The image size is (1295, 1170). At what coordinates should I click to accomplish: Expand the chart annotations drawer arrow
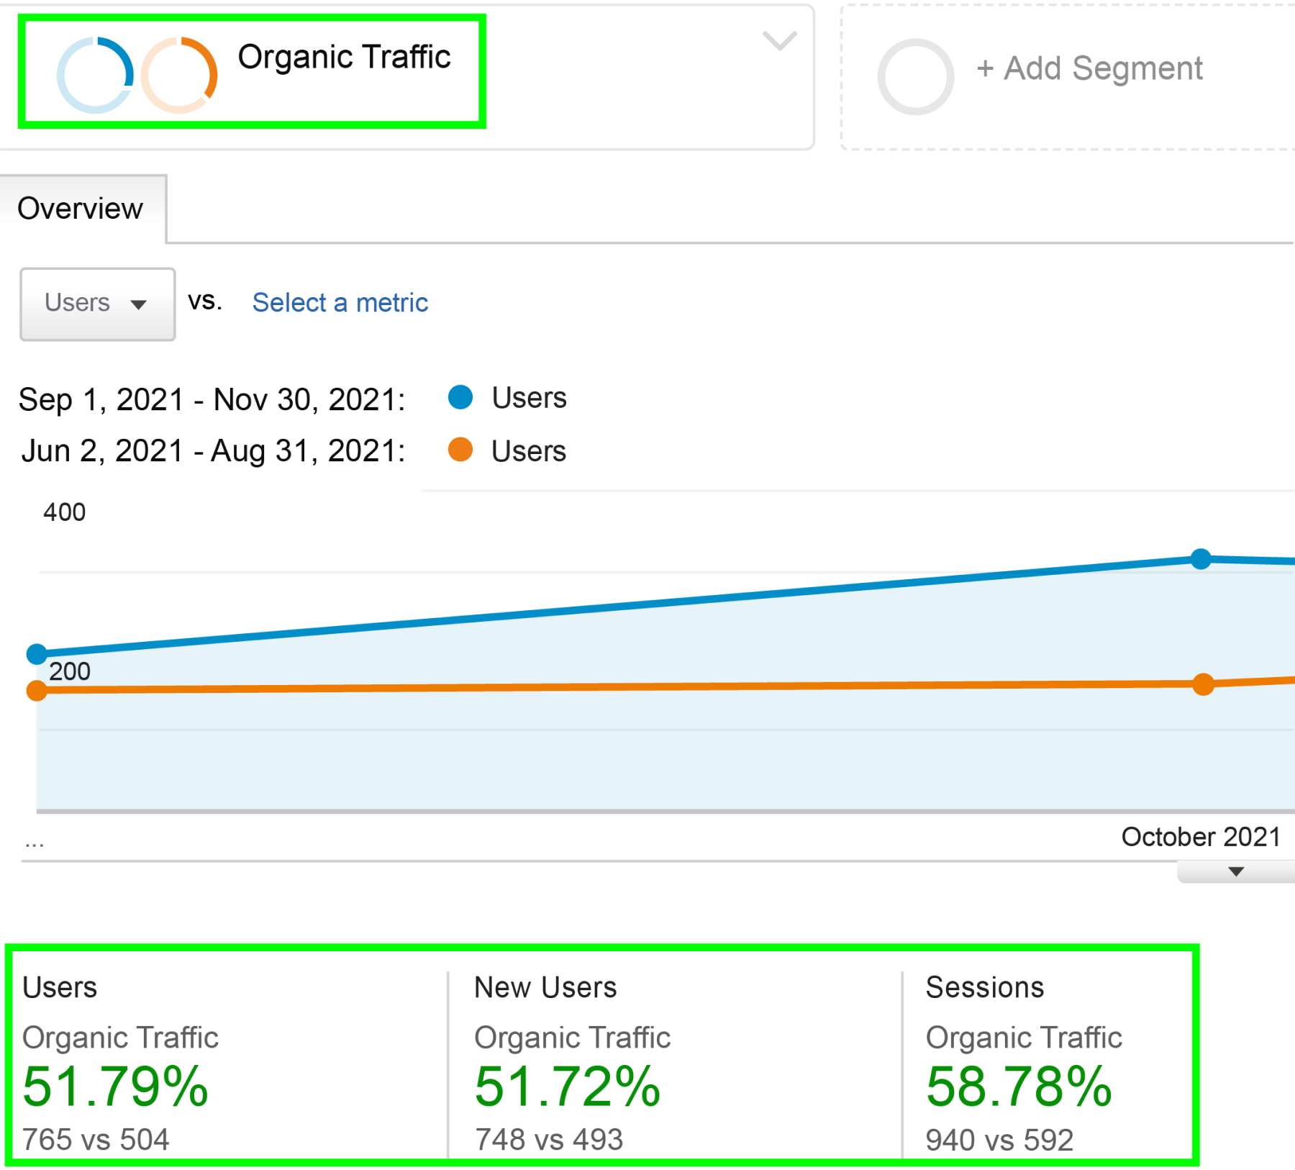[x=1236, y=872]
